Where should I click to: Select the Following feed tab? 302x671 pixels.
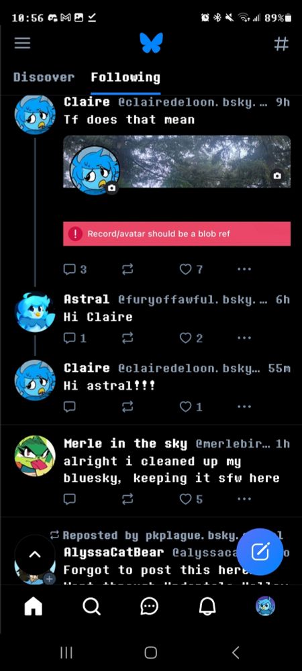coord(125,77)
